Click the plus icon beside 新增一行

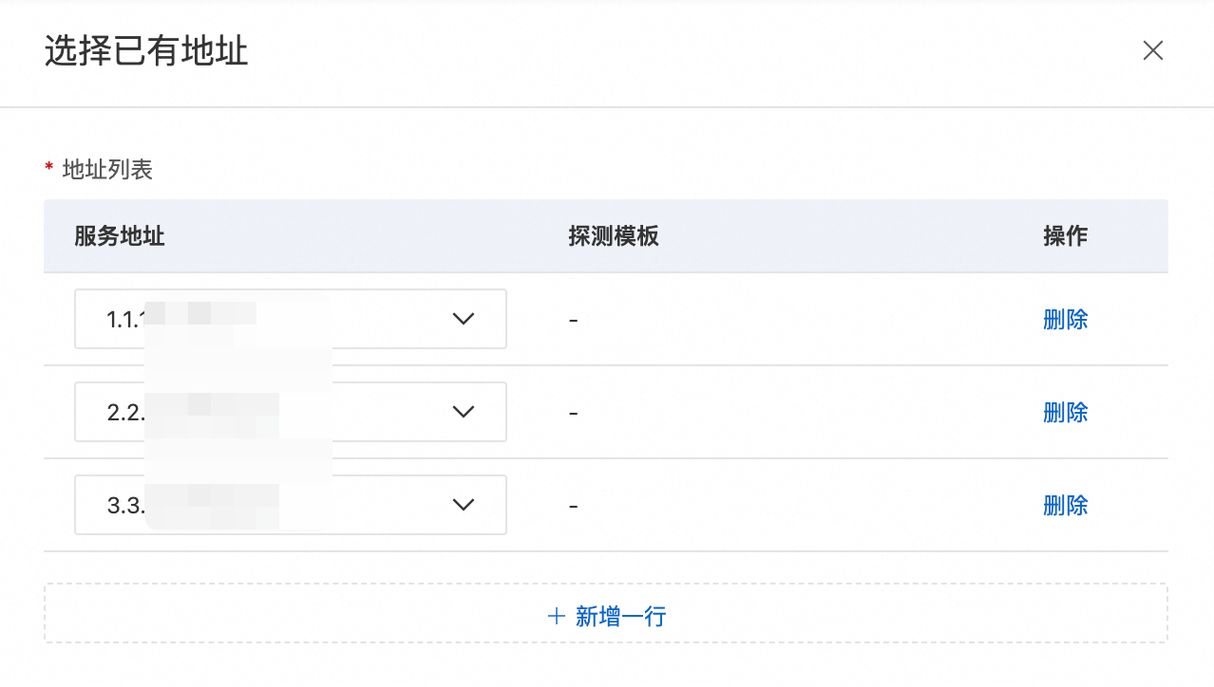(x=557, y=617)
